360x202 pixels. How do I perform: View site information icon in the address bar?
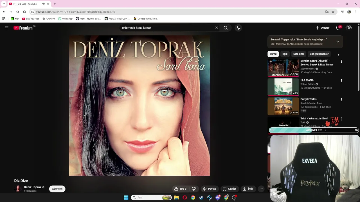pos(32,12)
